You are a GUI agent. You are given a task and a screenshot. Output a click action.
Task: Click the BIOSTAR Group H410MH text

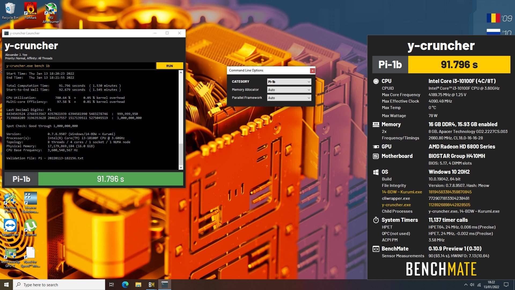[457, 156]
